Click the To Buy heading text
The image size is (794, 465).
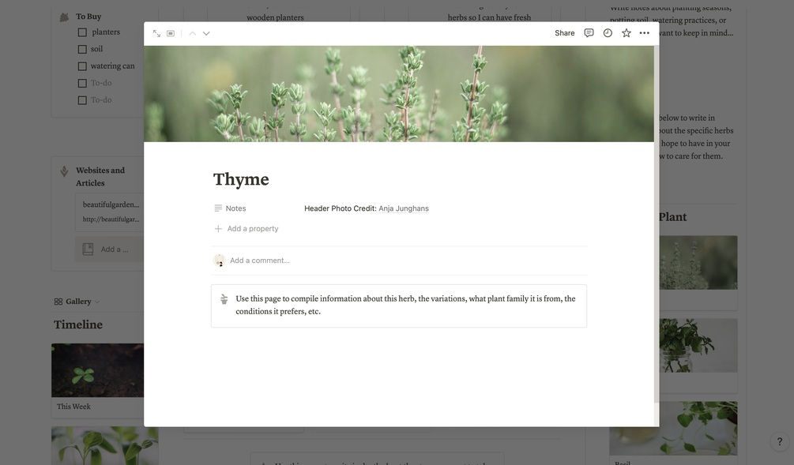(x=88, y=17)
